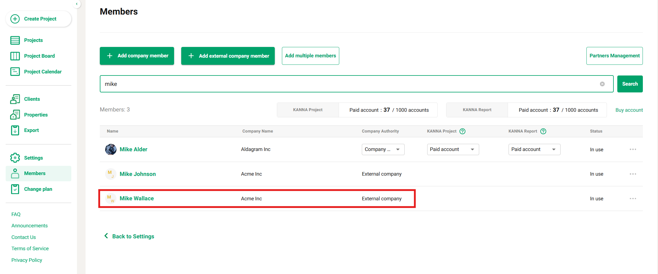The height and width of the screenshot is (274, 658).
Task: Open the Project Calendar icon
Action: point(15,72)
